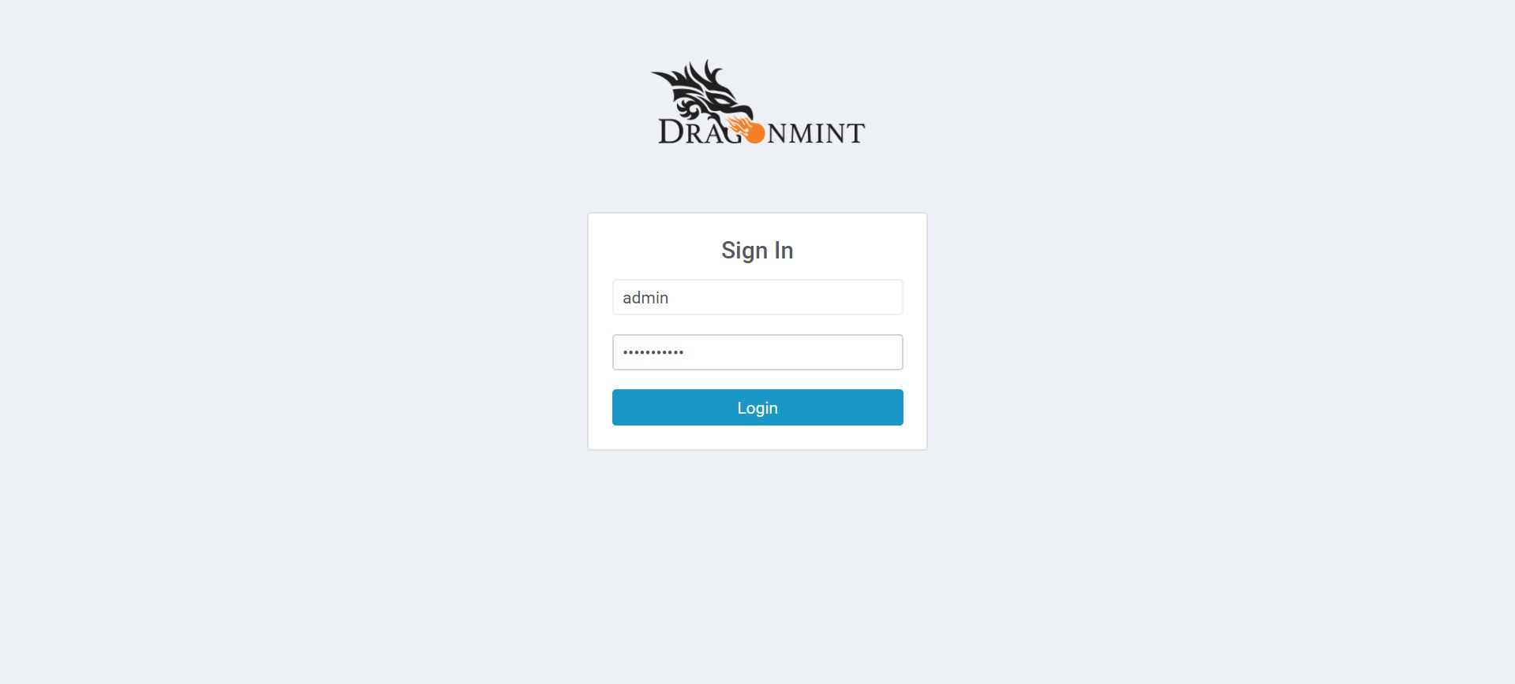Submit with the blue Login button
The width and height of the screenshot is (1515, 684).
757,407
